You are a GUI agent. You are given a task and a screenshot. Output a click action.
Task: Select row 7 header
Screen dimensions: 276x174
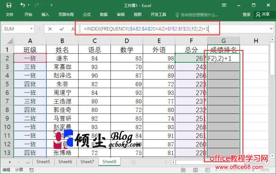coord(7,101)
